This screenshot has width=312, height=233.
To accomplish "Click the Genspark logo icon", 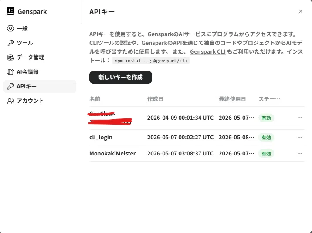I will pos(10,11).
